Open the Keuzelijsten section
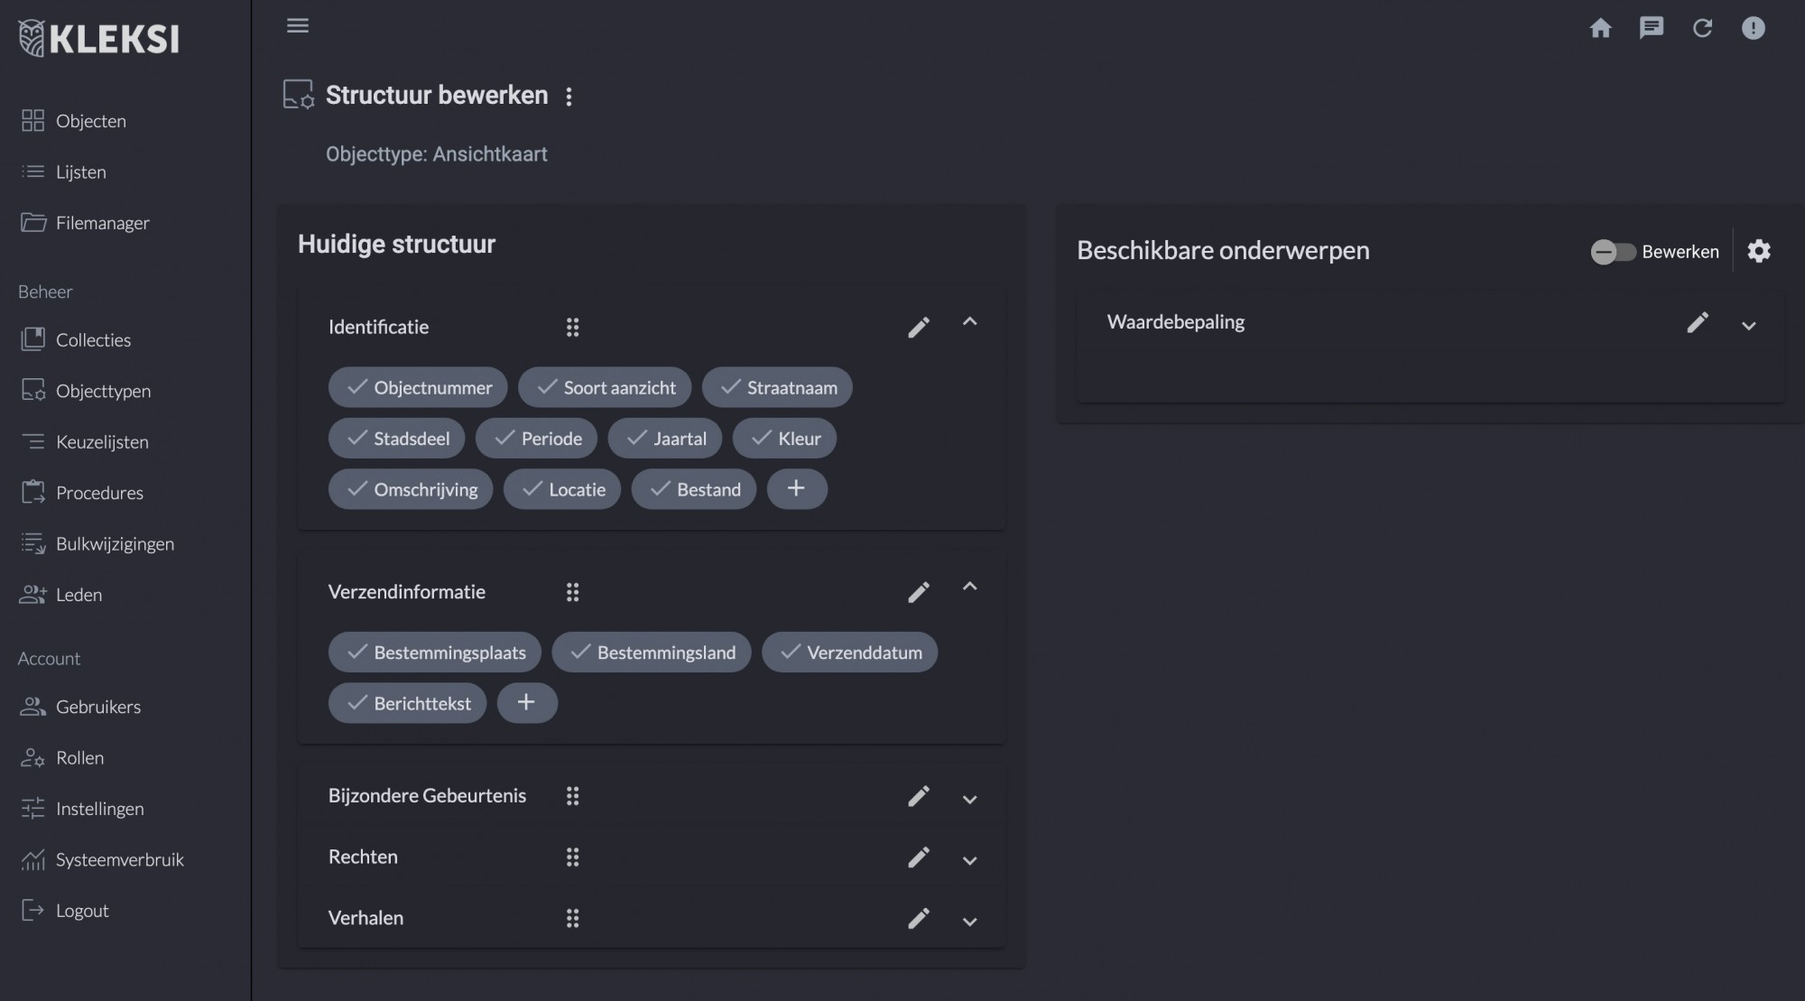1805x1001 pixels. pyautogui.click(x=102, y=441)
